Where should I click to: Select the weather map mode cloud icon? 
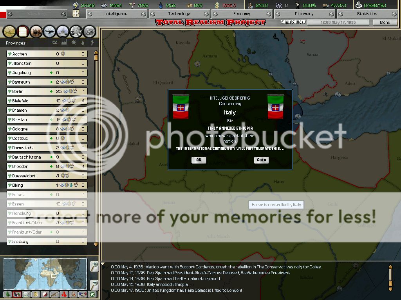[x=26, y=294]
